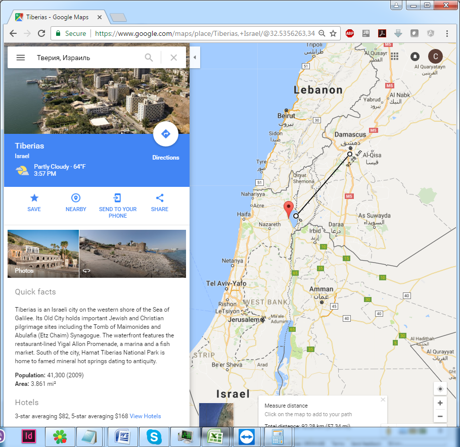Open the Google apps grid
The height and width of the screenshot is (447, 460).
click(x=394, y=57)
